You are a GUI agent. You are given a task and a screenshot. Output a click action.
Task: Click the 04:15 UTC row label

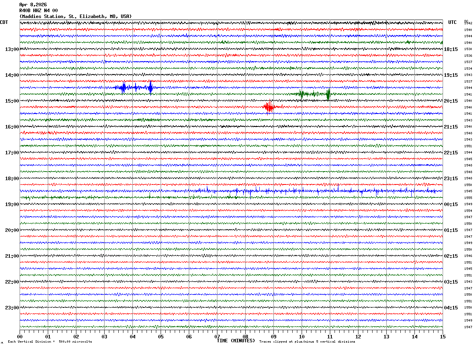pos(451,307)
